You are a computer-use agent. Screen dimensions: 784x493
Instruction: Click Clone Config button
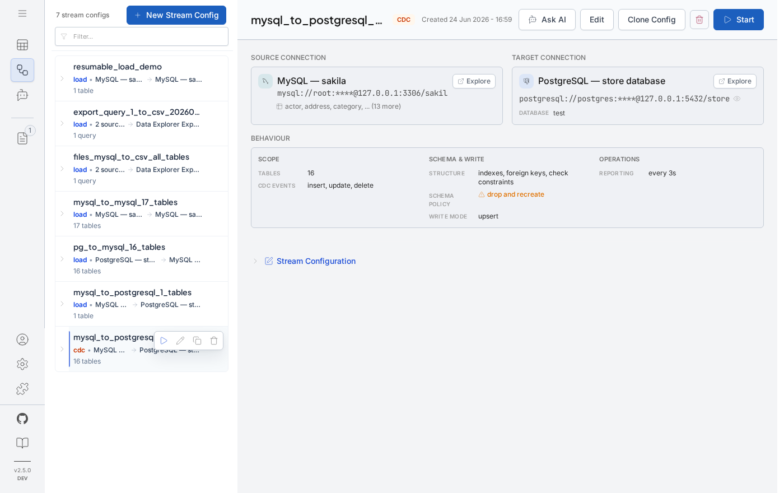click(652, 20)
